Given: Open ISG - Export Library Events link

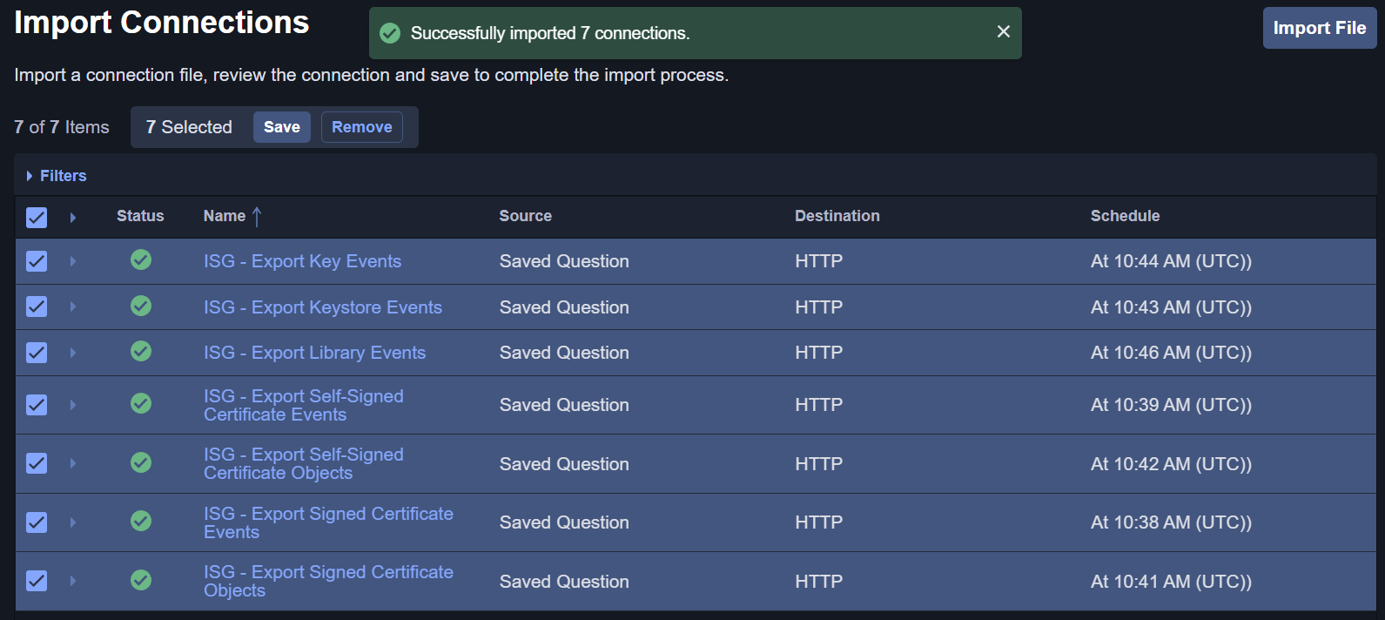Looking at the screenshot, I should tap(314, 353).
